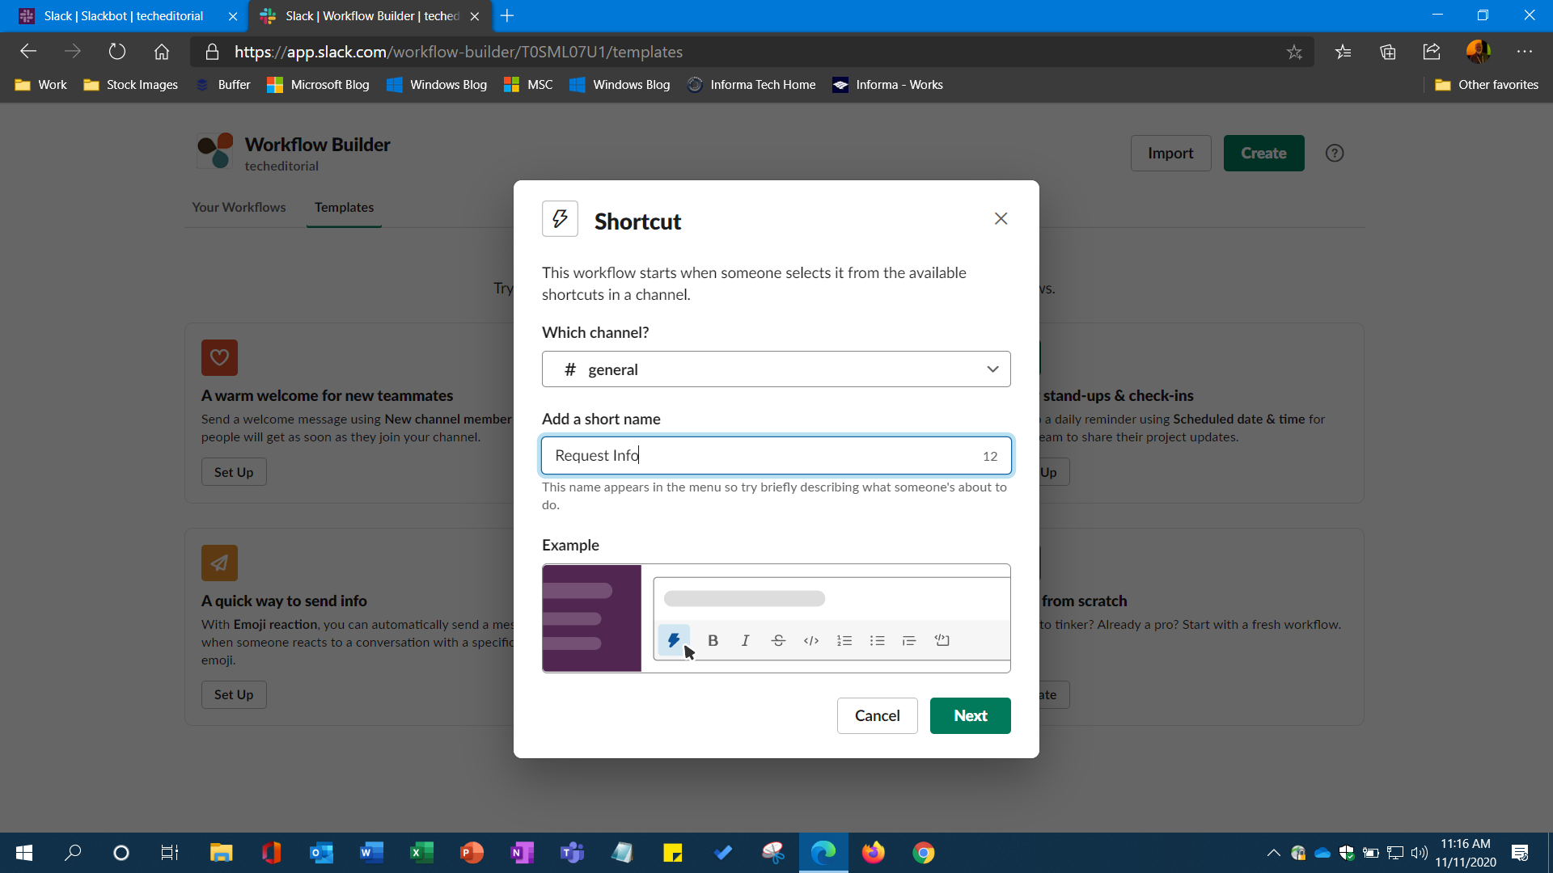
Task: Toggle italic formatting in the example toolbar
Action: pyautogui.click(x=745, y=640)
